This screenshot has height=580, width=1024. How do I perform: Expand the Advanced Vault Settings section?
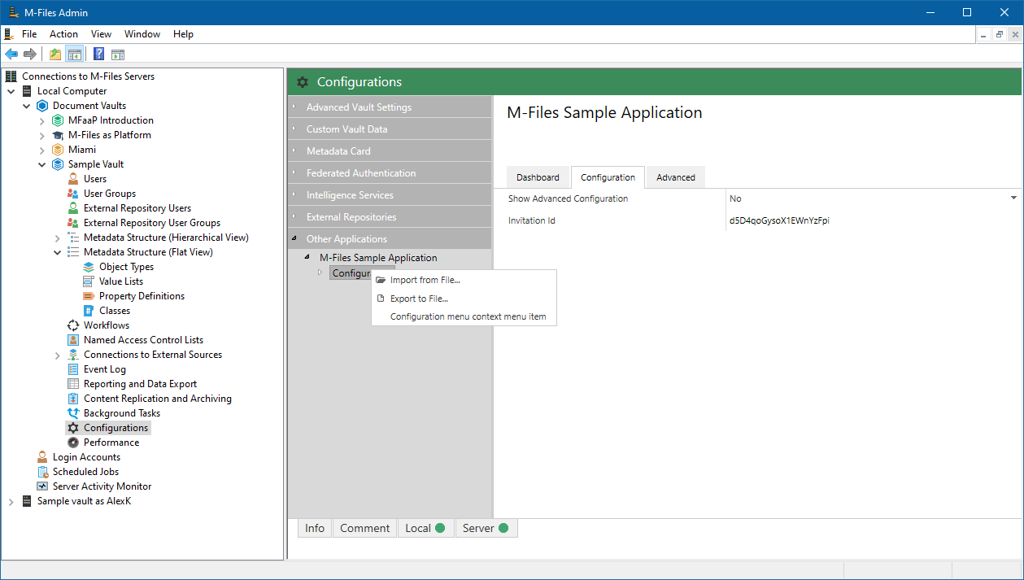tap(390, 107)
